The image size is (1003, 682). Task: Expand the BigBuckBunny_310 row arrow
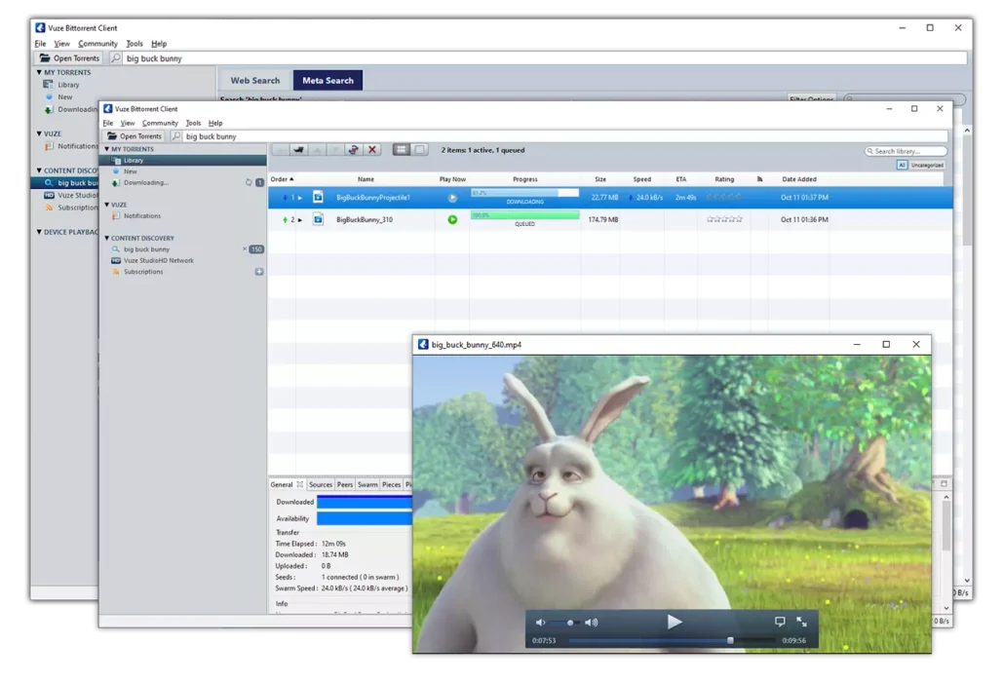coord(300,220)
